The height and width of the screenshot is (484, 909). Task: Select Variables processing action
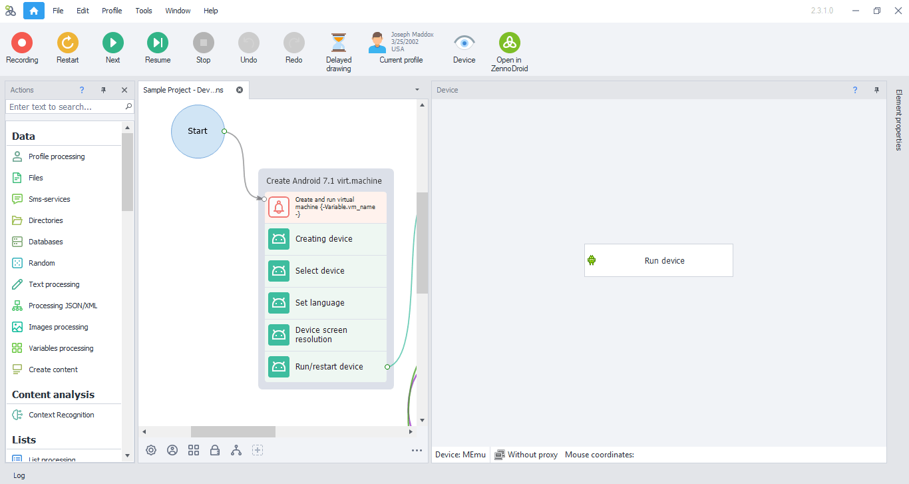[x=61, y=348]
